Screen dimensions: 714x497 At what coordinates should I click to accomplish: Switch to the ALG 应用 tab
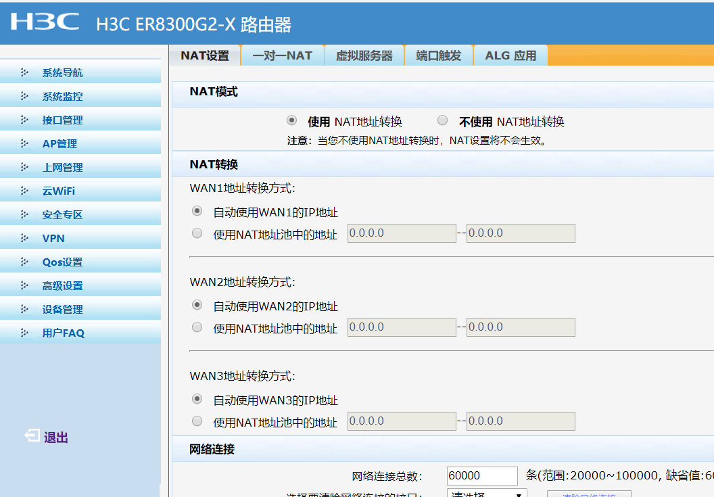tap(510, 55)
